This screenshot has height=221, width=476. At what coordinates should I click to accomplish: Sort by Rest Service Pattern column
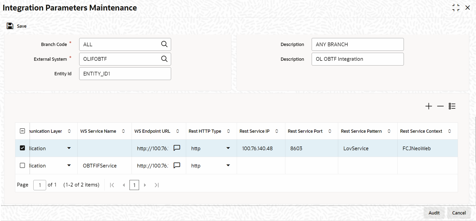[389, 131]
